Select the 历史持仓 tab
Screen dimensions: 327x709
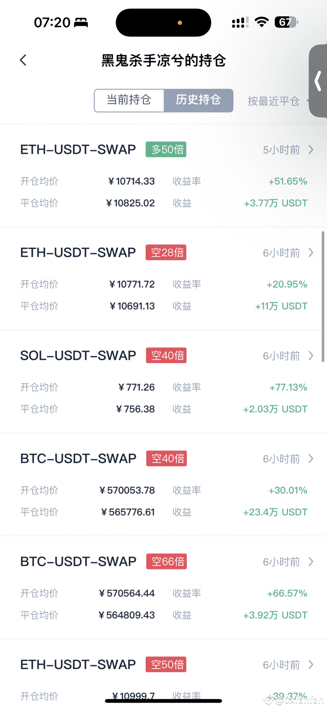tap(198, 100)
